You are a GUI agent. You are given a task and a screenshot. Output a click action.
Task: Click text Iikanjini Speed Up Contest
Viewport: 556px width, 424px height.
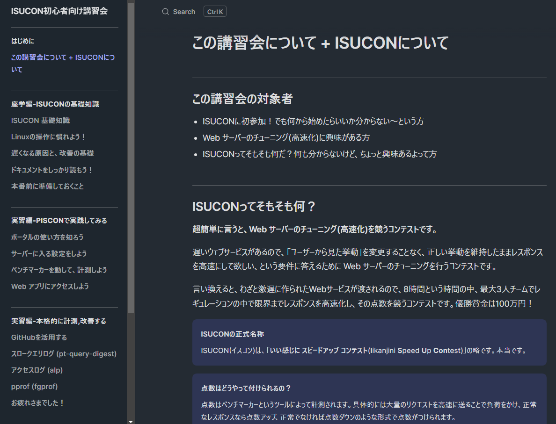pyautogui.click(x=417, y=350)
